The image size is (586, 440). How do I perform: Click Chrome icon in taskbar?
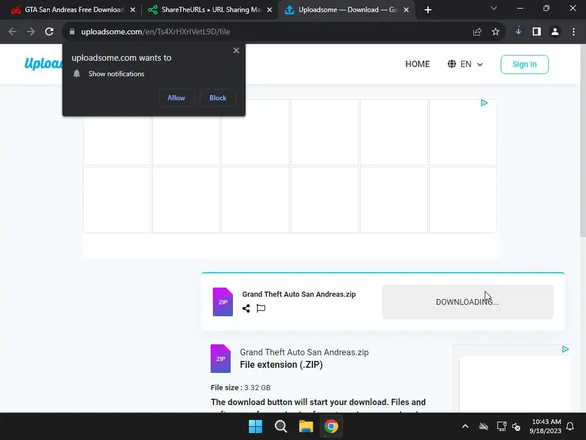point(331,426)
